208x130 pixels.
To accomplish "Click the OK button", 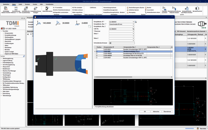I will coord(145,112).
